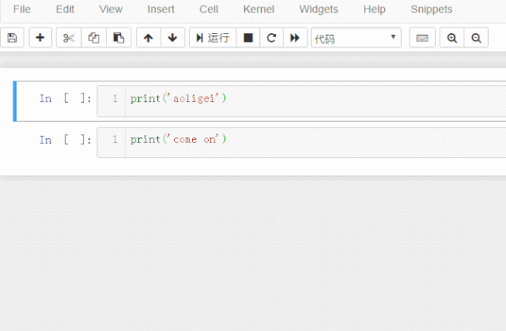This screenshot has width=506, height=331.
Task: Run the cell with 运行 button
Action: click(213, 38)
